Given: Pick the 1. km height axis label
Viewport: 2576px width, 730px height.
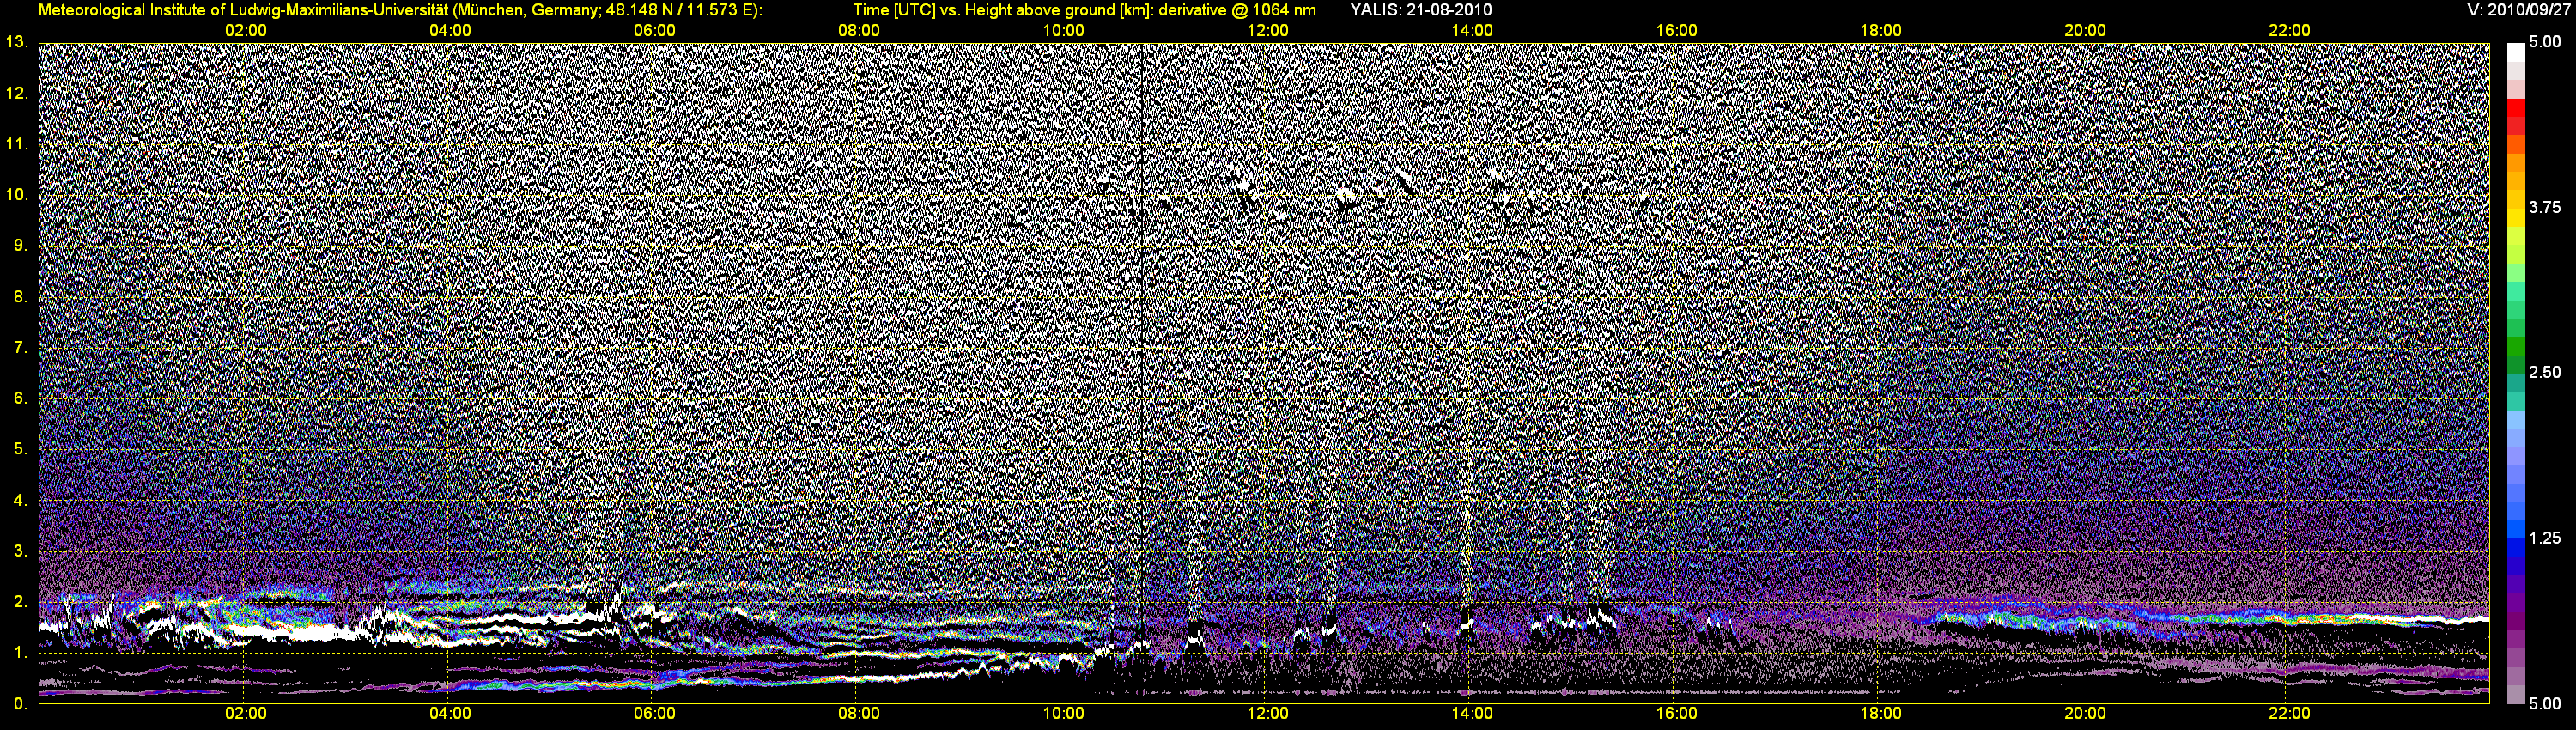Looking at the screenshot, I should coord(20,653).
